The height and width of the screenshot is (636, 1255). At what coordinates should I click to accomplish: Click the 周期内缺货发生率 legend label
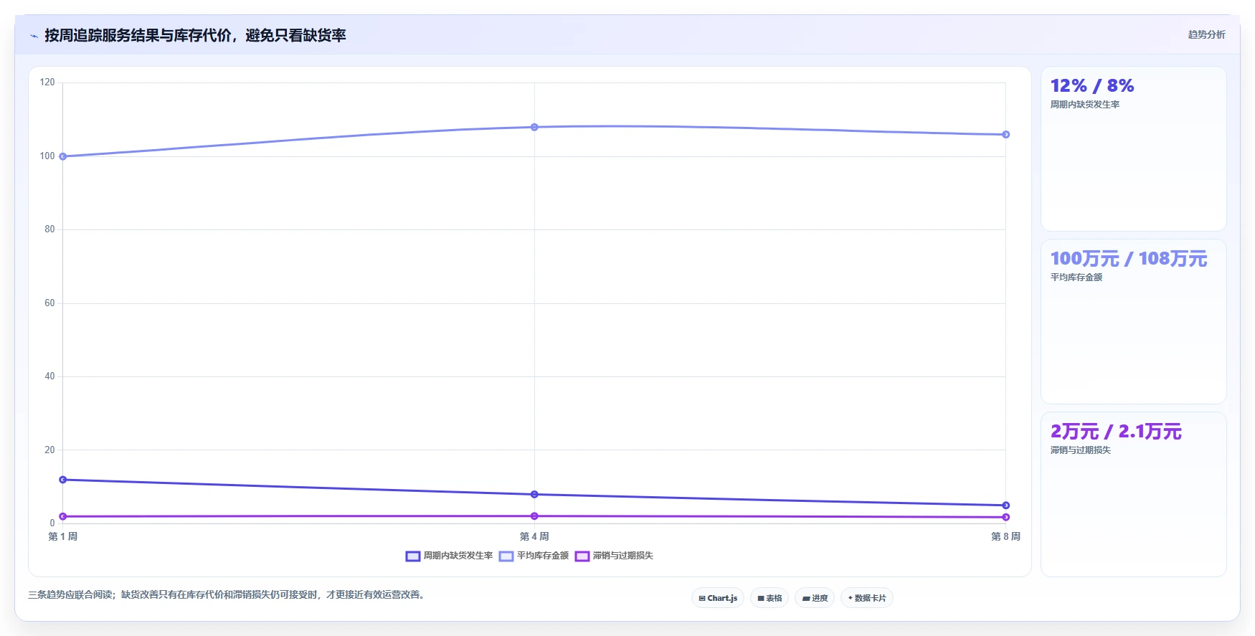458,556
